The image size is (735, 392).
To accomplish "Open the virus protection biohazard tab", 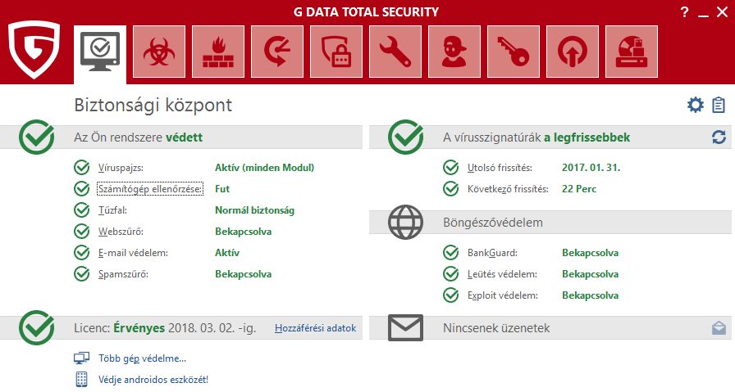I will (x=159, y=52).
